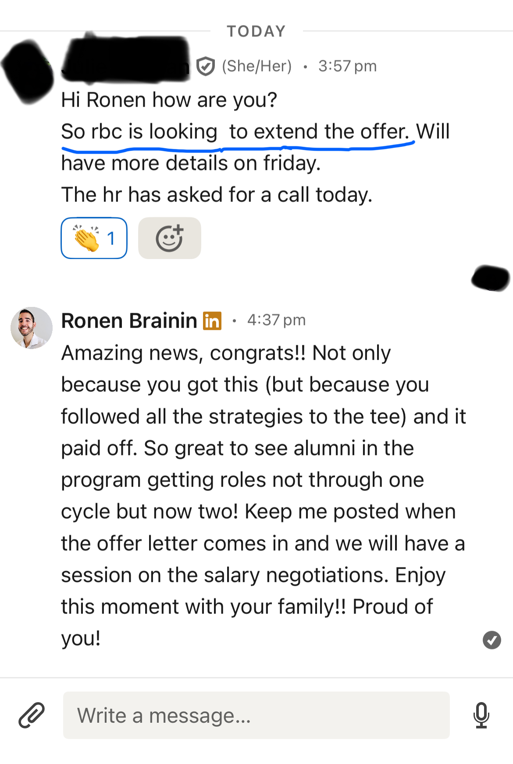The height and width of the screenshot is (764, 513).
Task: Click the TODAY date divider
Action: point(256,31)
